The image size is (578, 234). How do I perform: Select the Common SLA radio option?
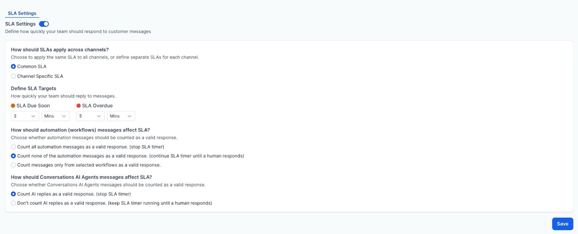[x=13, y=66]
